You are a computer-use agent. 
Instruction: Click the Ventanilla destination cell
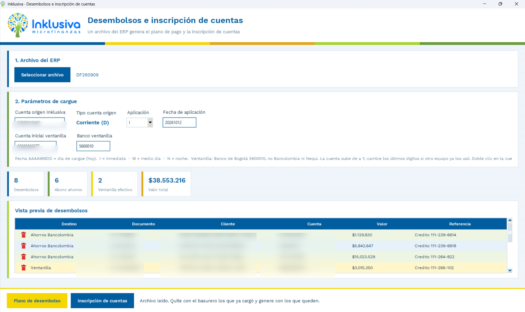pyautogui.click(x=41, y=268)
